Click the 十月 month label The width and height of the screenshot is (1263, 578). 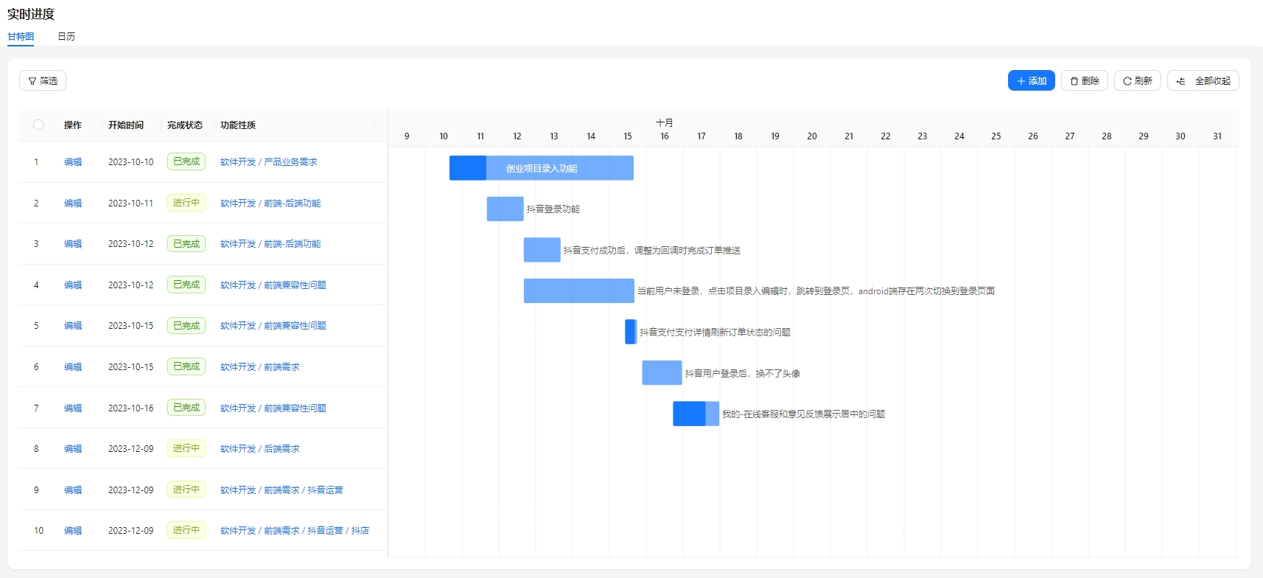point(665,122)
